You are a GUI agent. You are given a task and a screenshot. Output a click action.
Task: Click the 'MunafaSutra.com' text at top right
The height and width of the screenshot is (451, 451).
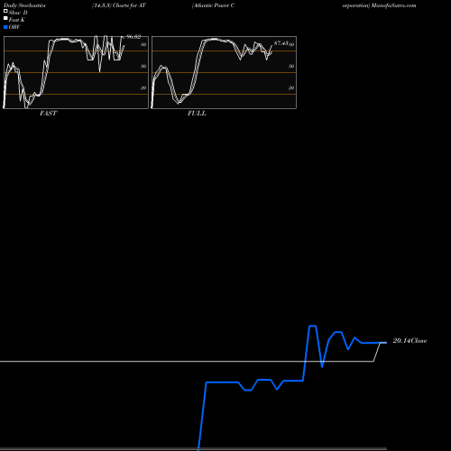(393, 5)
